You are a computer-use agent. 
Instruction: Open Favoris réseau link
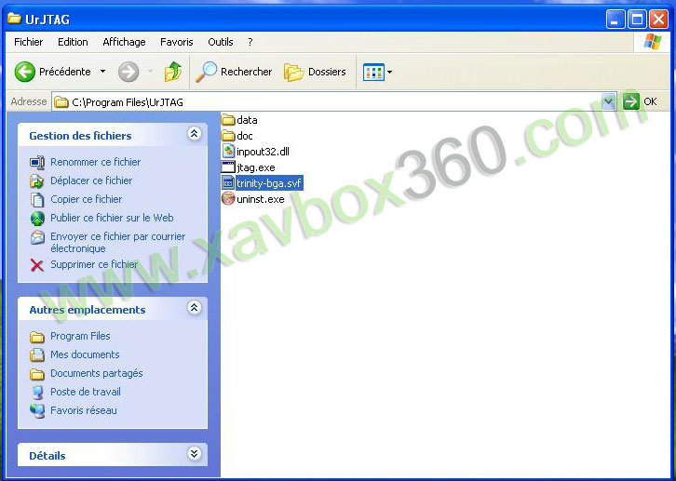tap(84, 410)
